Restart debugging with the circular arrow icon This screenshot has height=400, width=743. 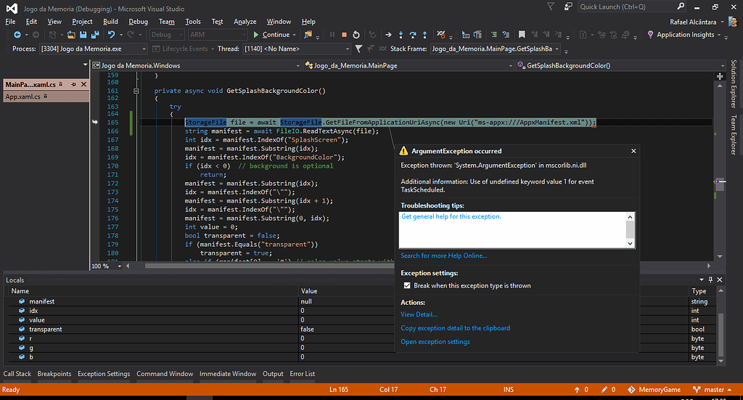356,35
